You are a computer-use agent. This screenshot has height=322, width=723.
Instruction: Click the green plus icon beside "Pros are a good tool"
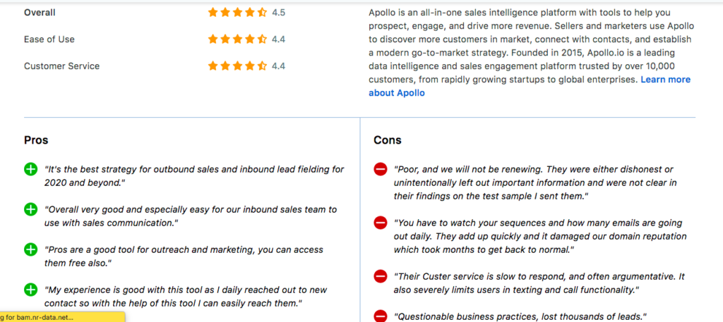coord(30,250)
